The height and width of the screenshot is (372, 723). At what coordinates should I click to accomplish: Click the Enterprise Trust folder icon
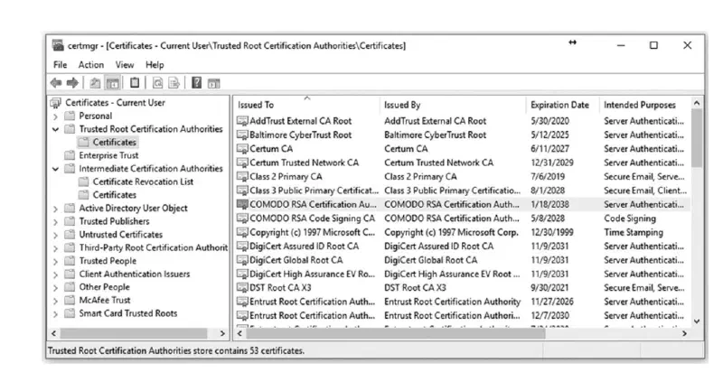click(70, 155)
